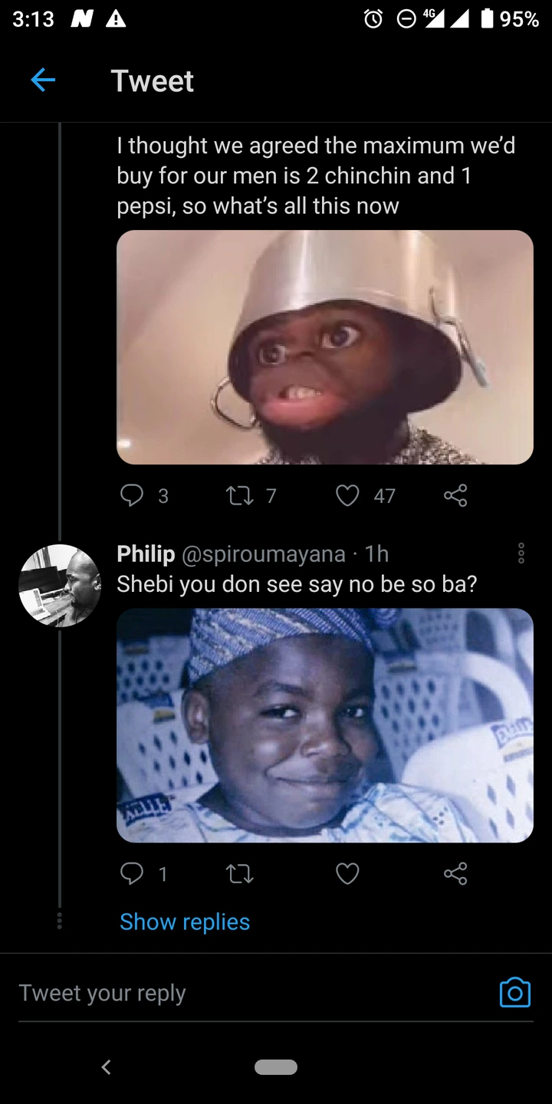Like Philip's tweet
The height and width of the screenshot is (1104, 552).
pyautogui.click(x=348, y=874)
